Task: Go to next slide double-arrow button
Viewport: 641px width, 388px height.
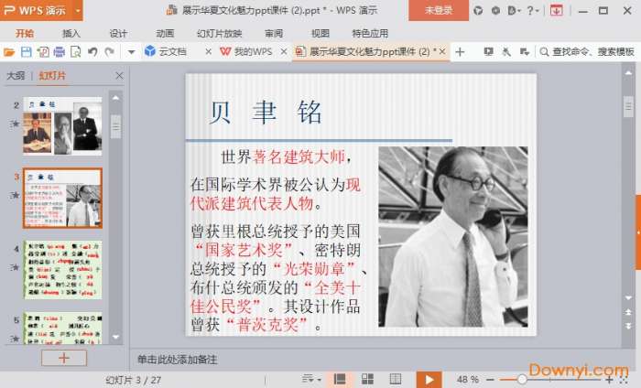Action: 628,326
